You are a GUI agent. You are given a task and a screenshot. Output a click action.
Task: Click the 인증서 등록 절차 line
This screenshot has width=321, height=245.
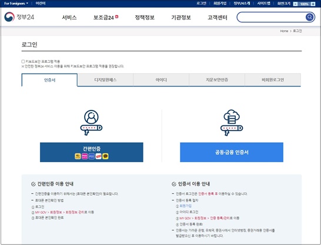click(187, 200)
